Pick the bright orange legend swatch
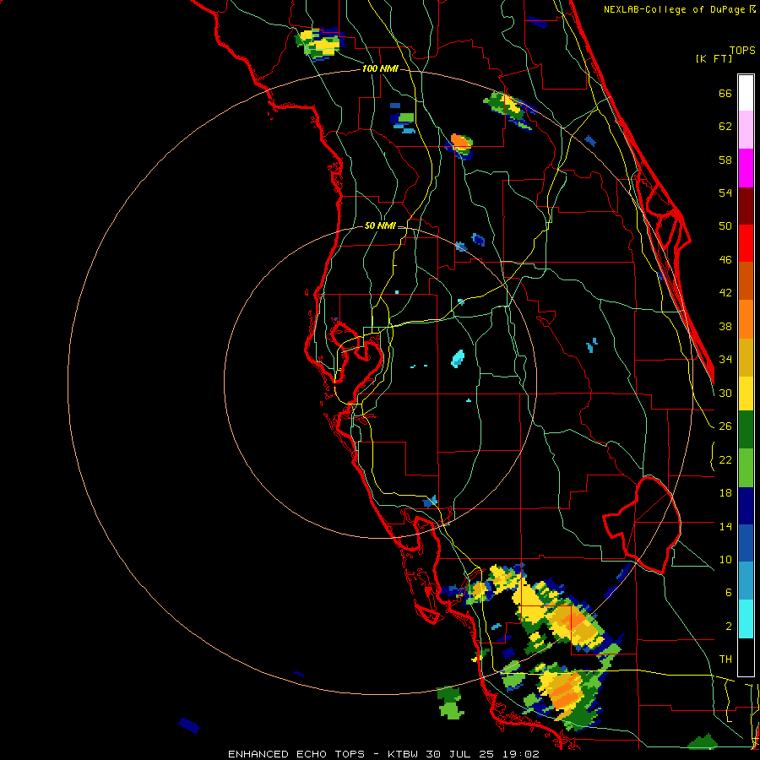The image size is (760, 760). coord(746,318)
